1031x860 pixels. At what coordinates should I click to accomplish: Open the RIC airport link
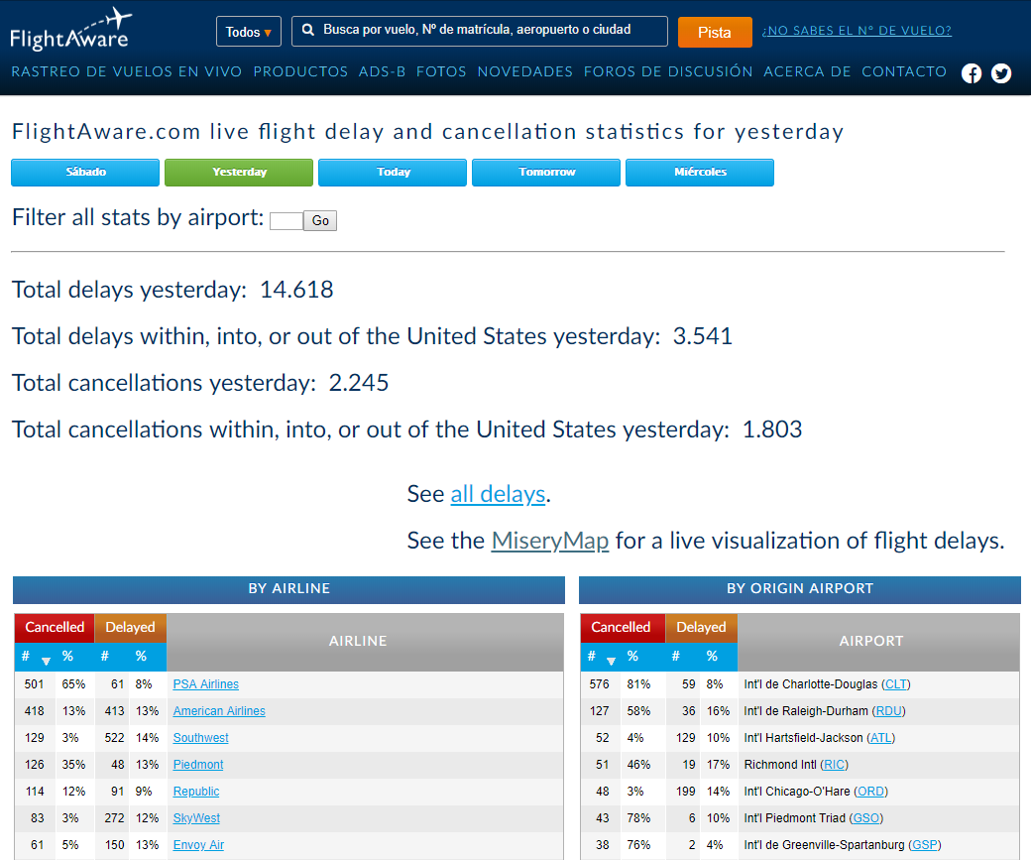click(x=835, y=765)
